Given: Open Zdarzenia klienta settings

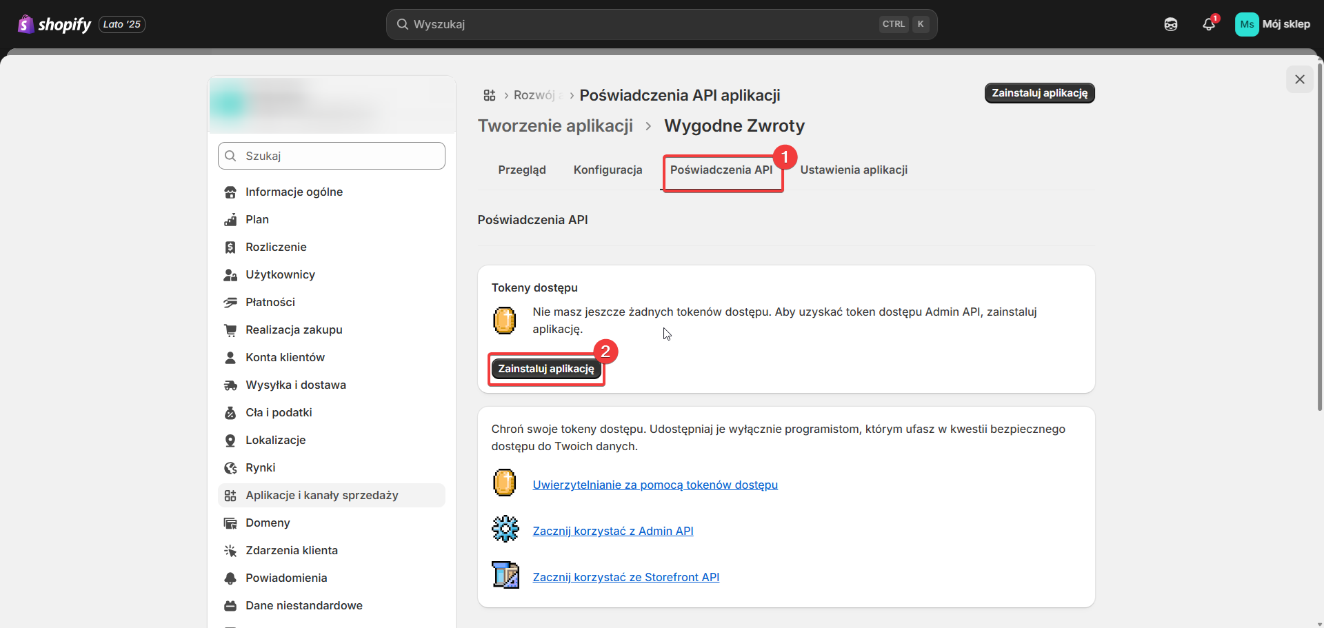Looking at the screenshot, I should [x=291, y=550].
